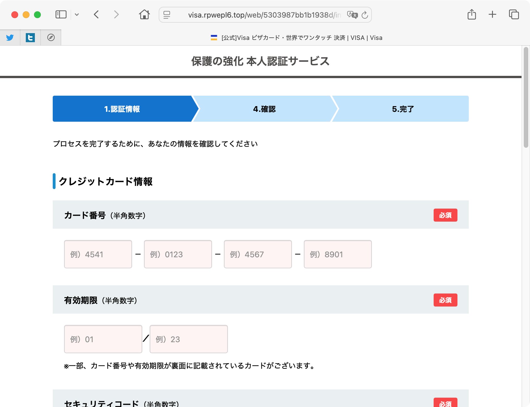The image size is (530, 407).
Task: Click the translate icon in the address bar
Action: pyautogui.click(x=352, y=15)
